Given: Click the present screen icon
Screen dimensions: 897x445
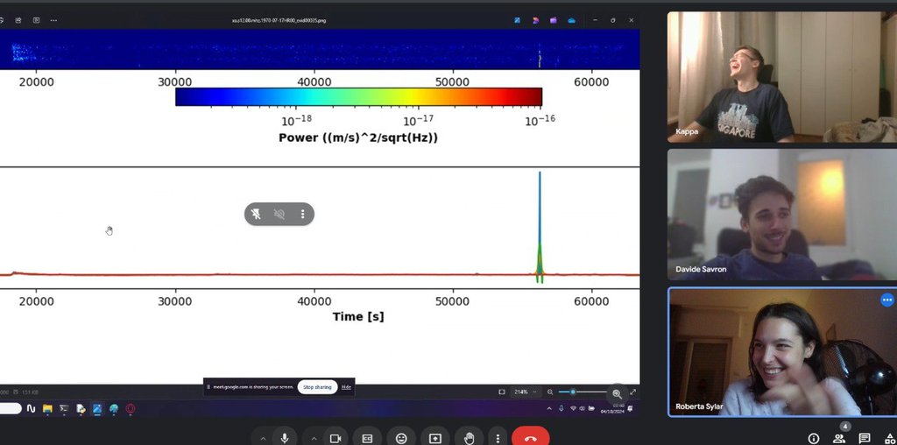Looking at the screenshot, I should pos(434,438).
